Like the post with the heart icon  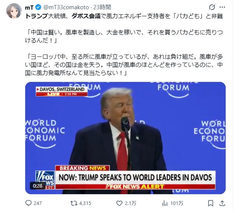coord(119,203)
